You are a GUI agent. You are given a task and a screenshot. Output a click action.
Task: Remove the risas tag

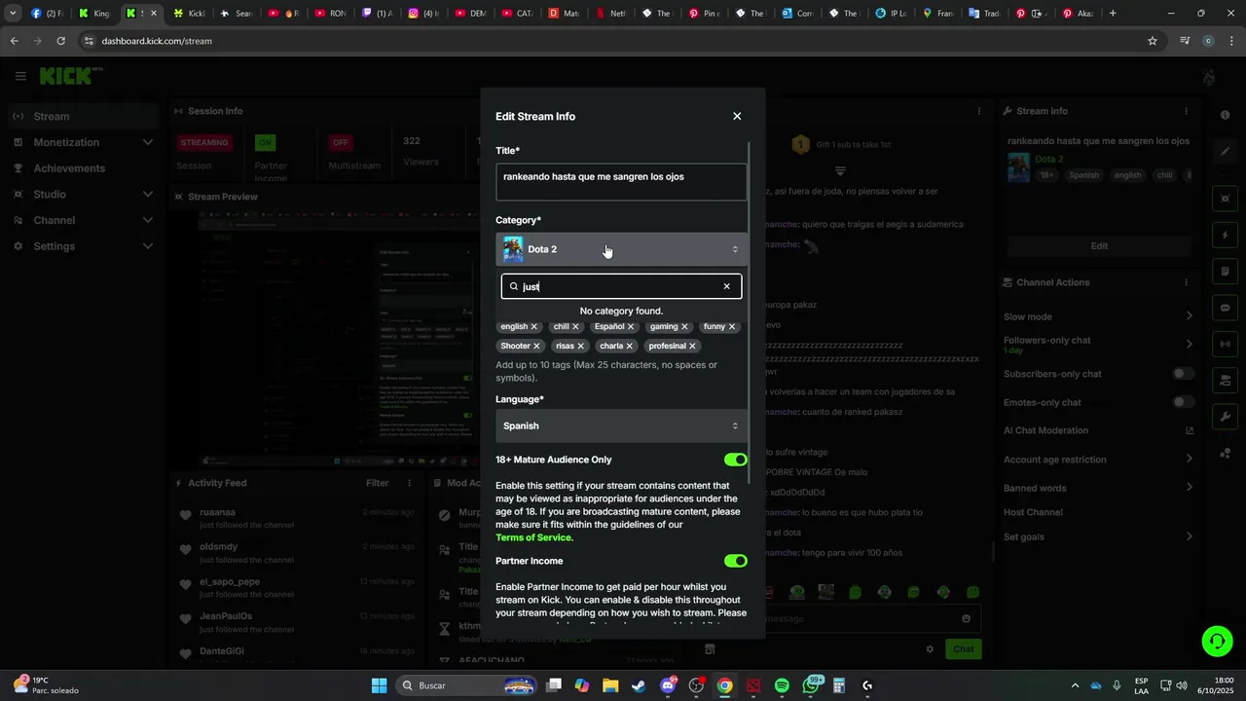580,346
